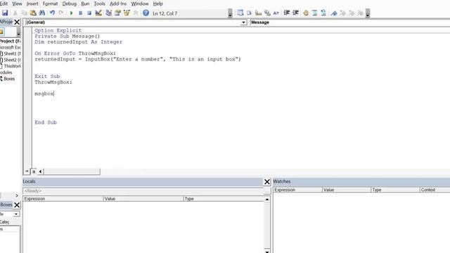The image size is (450, 253).
Task: Close the Project Explorer pane
Action: (17, 22)
